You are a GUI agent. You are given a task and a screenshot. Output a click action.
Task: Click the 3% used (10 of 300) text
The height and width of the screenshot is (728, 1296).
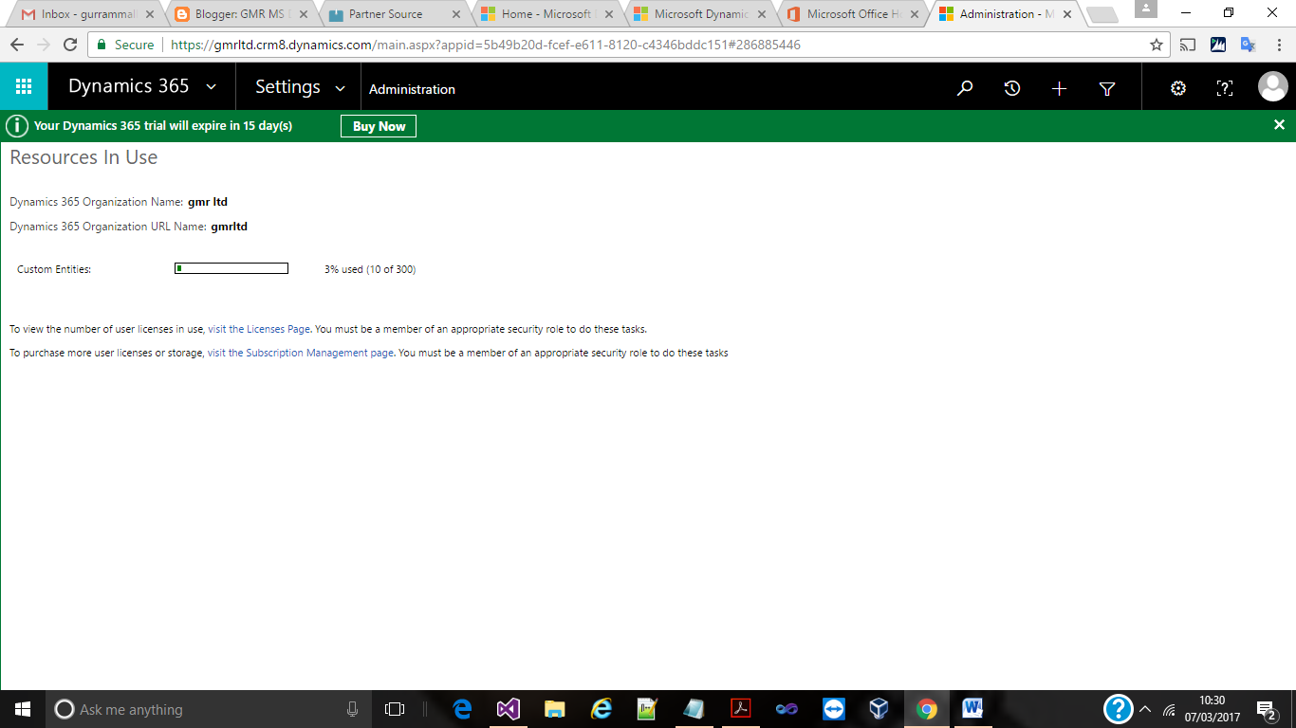click(370, 269)
